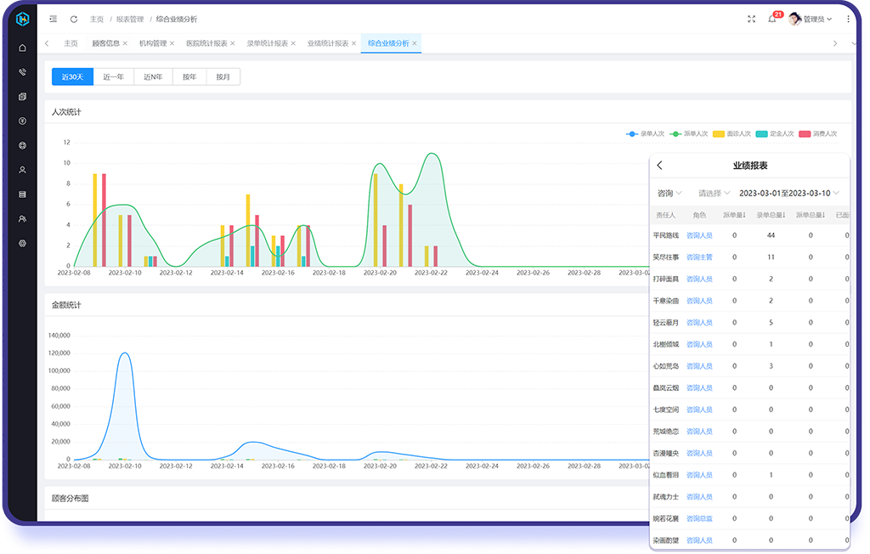Close the 综合业绩分析 tab
870x554 pixels.
[x=414, y=43]
